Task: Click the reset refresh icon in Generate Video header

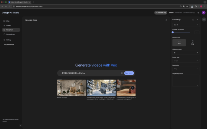Action: point(166,20)
